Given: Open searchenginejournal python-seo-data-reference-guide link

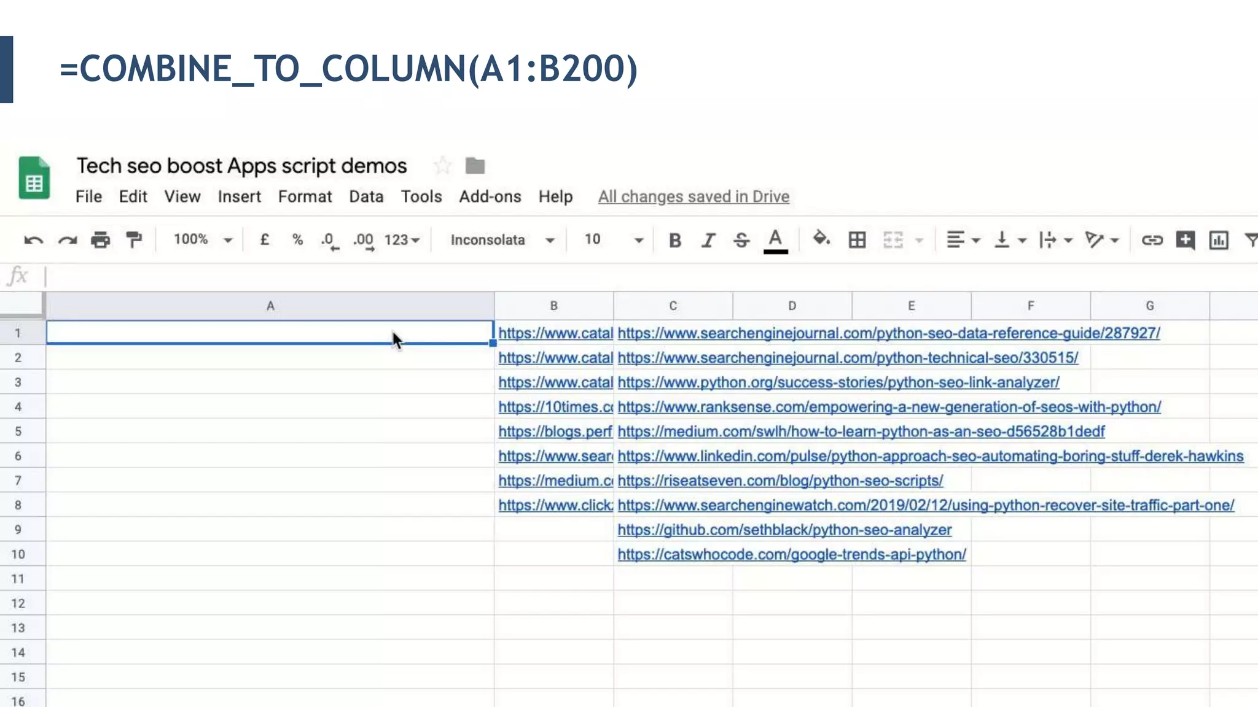Looking at the screenshot, I should 888,333.
